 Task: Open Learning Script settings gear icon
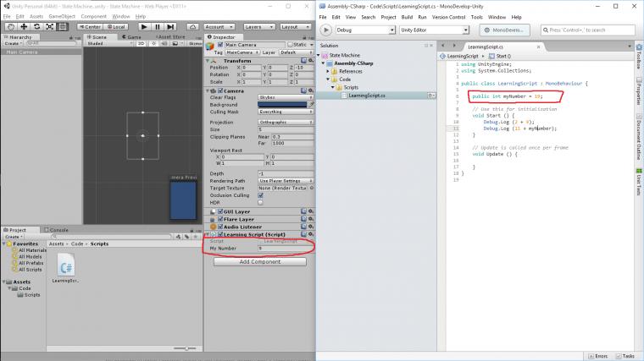310,234
